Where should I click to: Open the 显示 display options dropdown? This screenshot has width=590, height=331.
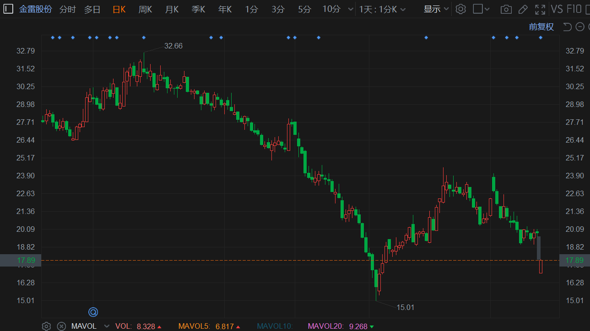point(435,9)
